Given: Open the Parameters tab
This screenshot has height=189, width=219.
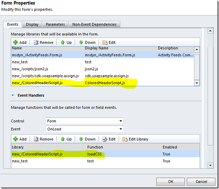Looking at the screenshot, I should pyautogui.click(x=55, y=24).
